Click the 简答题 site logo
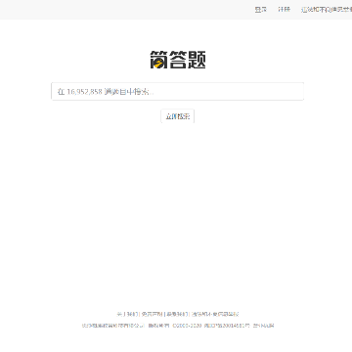Viewport: 352px width, 352px height. (178, 60)
